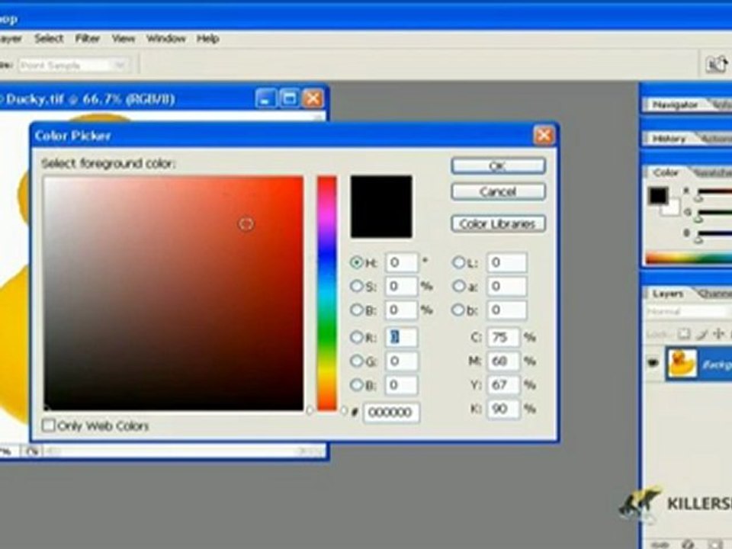
Task: Open the Filter menu
Action: (88, 39)
